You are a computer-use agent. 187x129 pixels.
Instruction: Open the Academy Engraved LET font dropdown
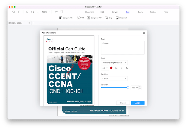point(114,63)
